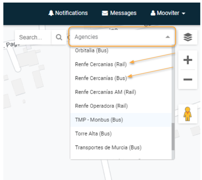Click the Mooviter user avatar icon
The height and width of the screenshot is (180, 202).
[x=153, y=13]
